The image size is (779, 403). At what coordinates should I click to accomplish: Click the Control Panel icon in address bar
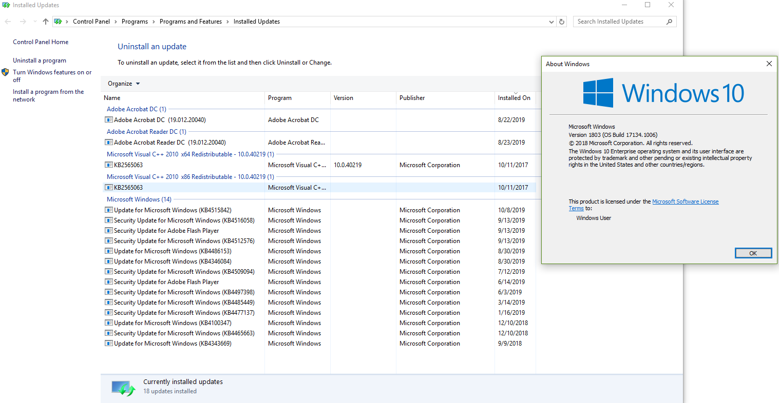[x=58, y=22]
